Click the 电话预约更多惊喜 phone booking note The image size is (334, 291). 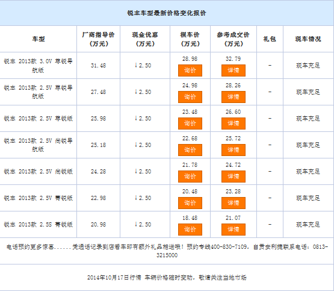click(167, 251)
